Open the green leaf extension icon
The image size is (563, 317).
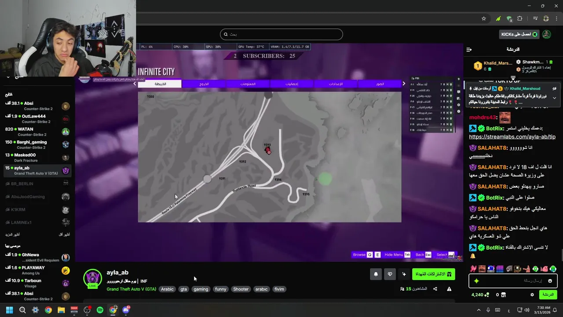(x=498, y=18)
